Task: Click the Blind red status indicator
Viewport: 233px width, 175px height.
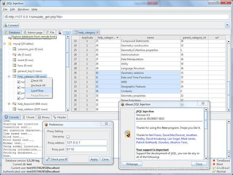Action: 214,164
